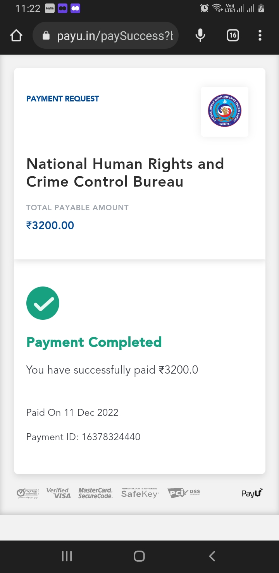Tap the Norton Secured badge

pyautogui.click(x=28, y=493)
